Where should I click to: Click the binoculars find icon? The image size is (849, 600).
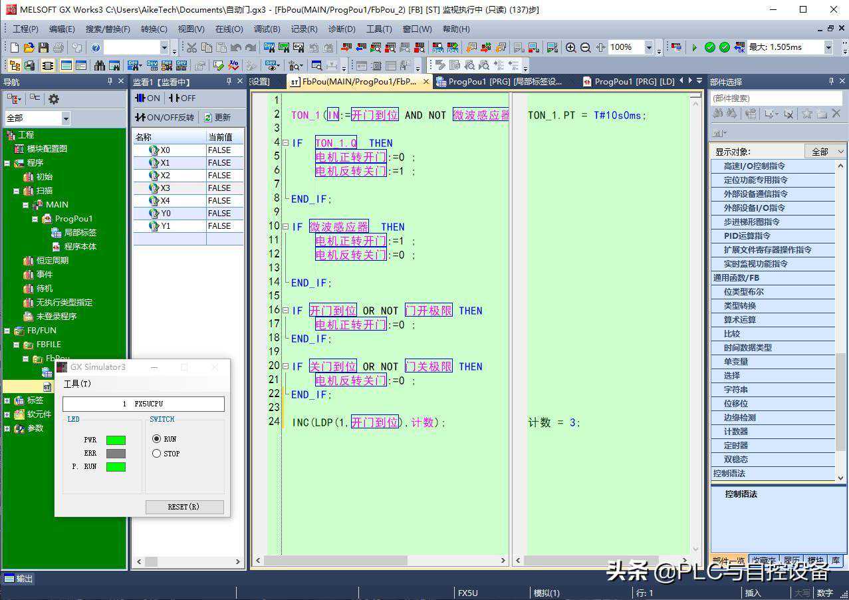point(100,65)
